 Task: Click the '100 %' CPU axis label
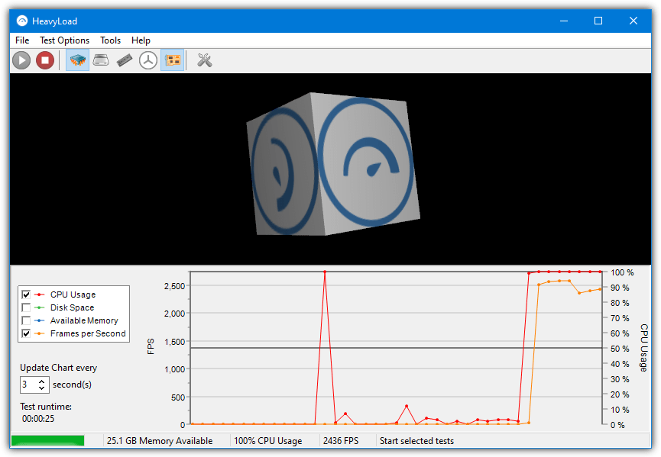622,272
